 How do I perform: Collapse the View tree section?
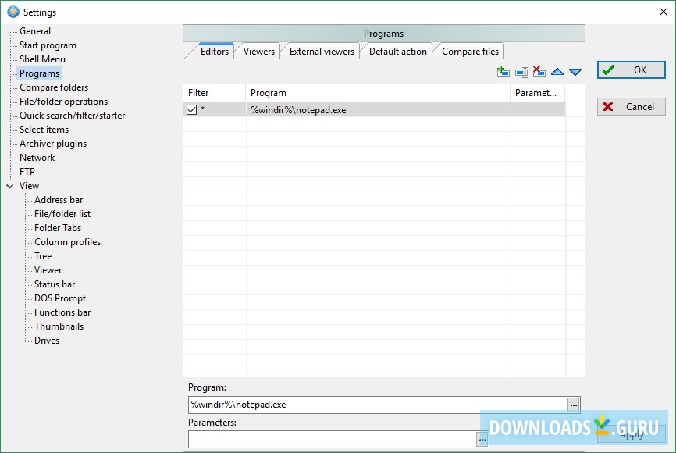[x=10, y=185]
